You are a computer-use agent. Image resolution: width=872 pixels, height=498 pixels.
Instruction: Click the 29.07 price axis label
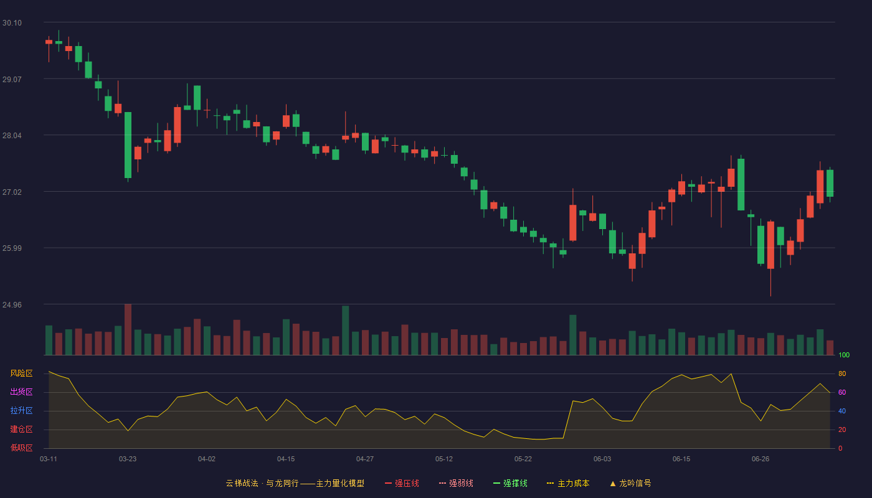[x=12, y=80]
